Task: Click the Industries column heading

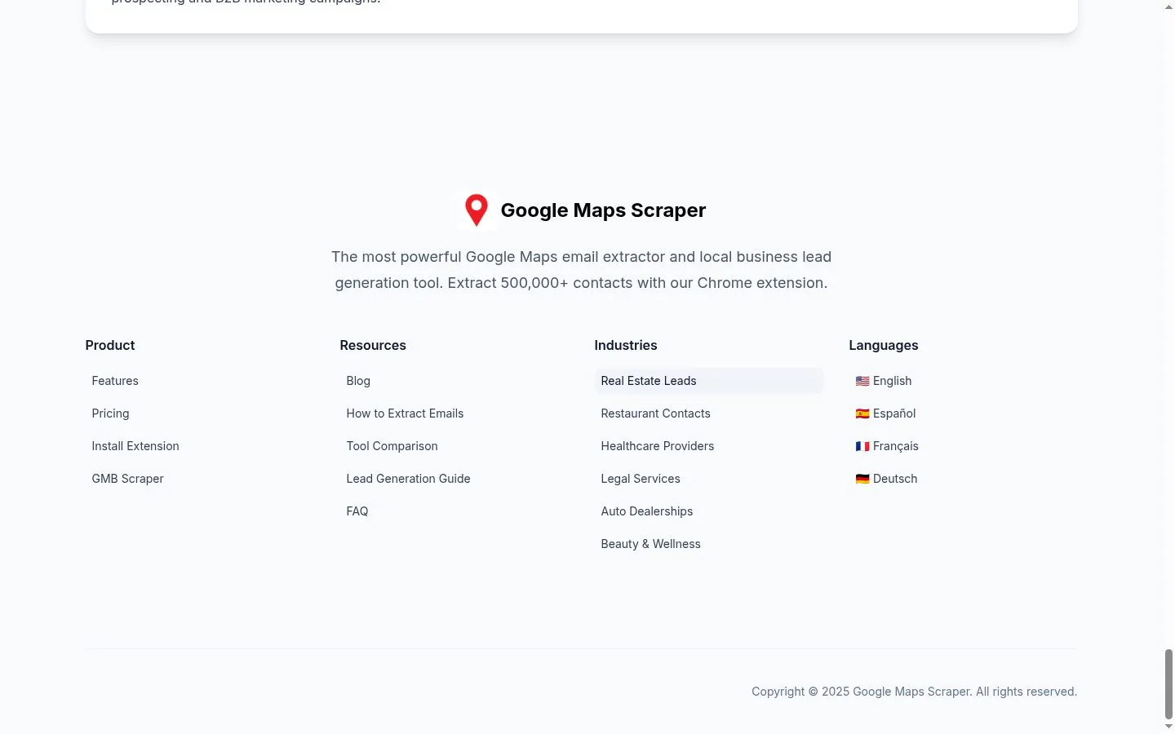Action: click(x=626, y=345)
